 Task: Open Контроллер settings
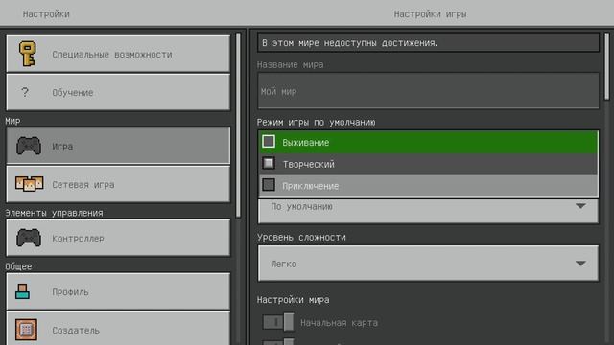pyautogui.click(x=118, y=238)
